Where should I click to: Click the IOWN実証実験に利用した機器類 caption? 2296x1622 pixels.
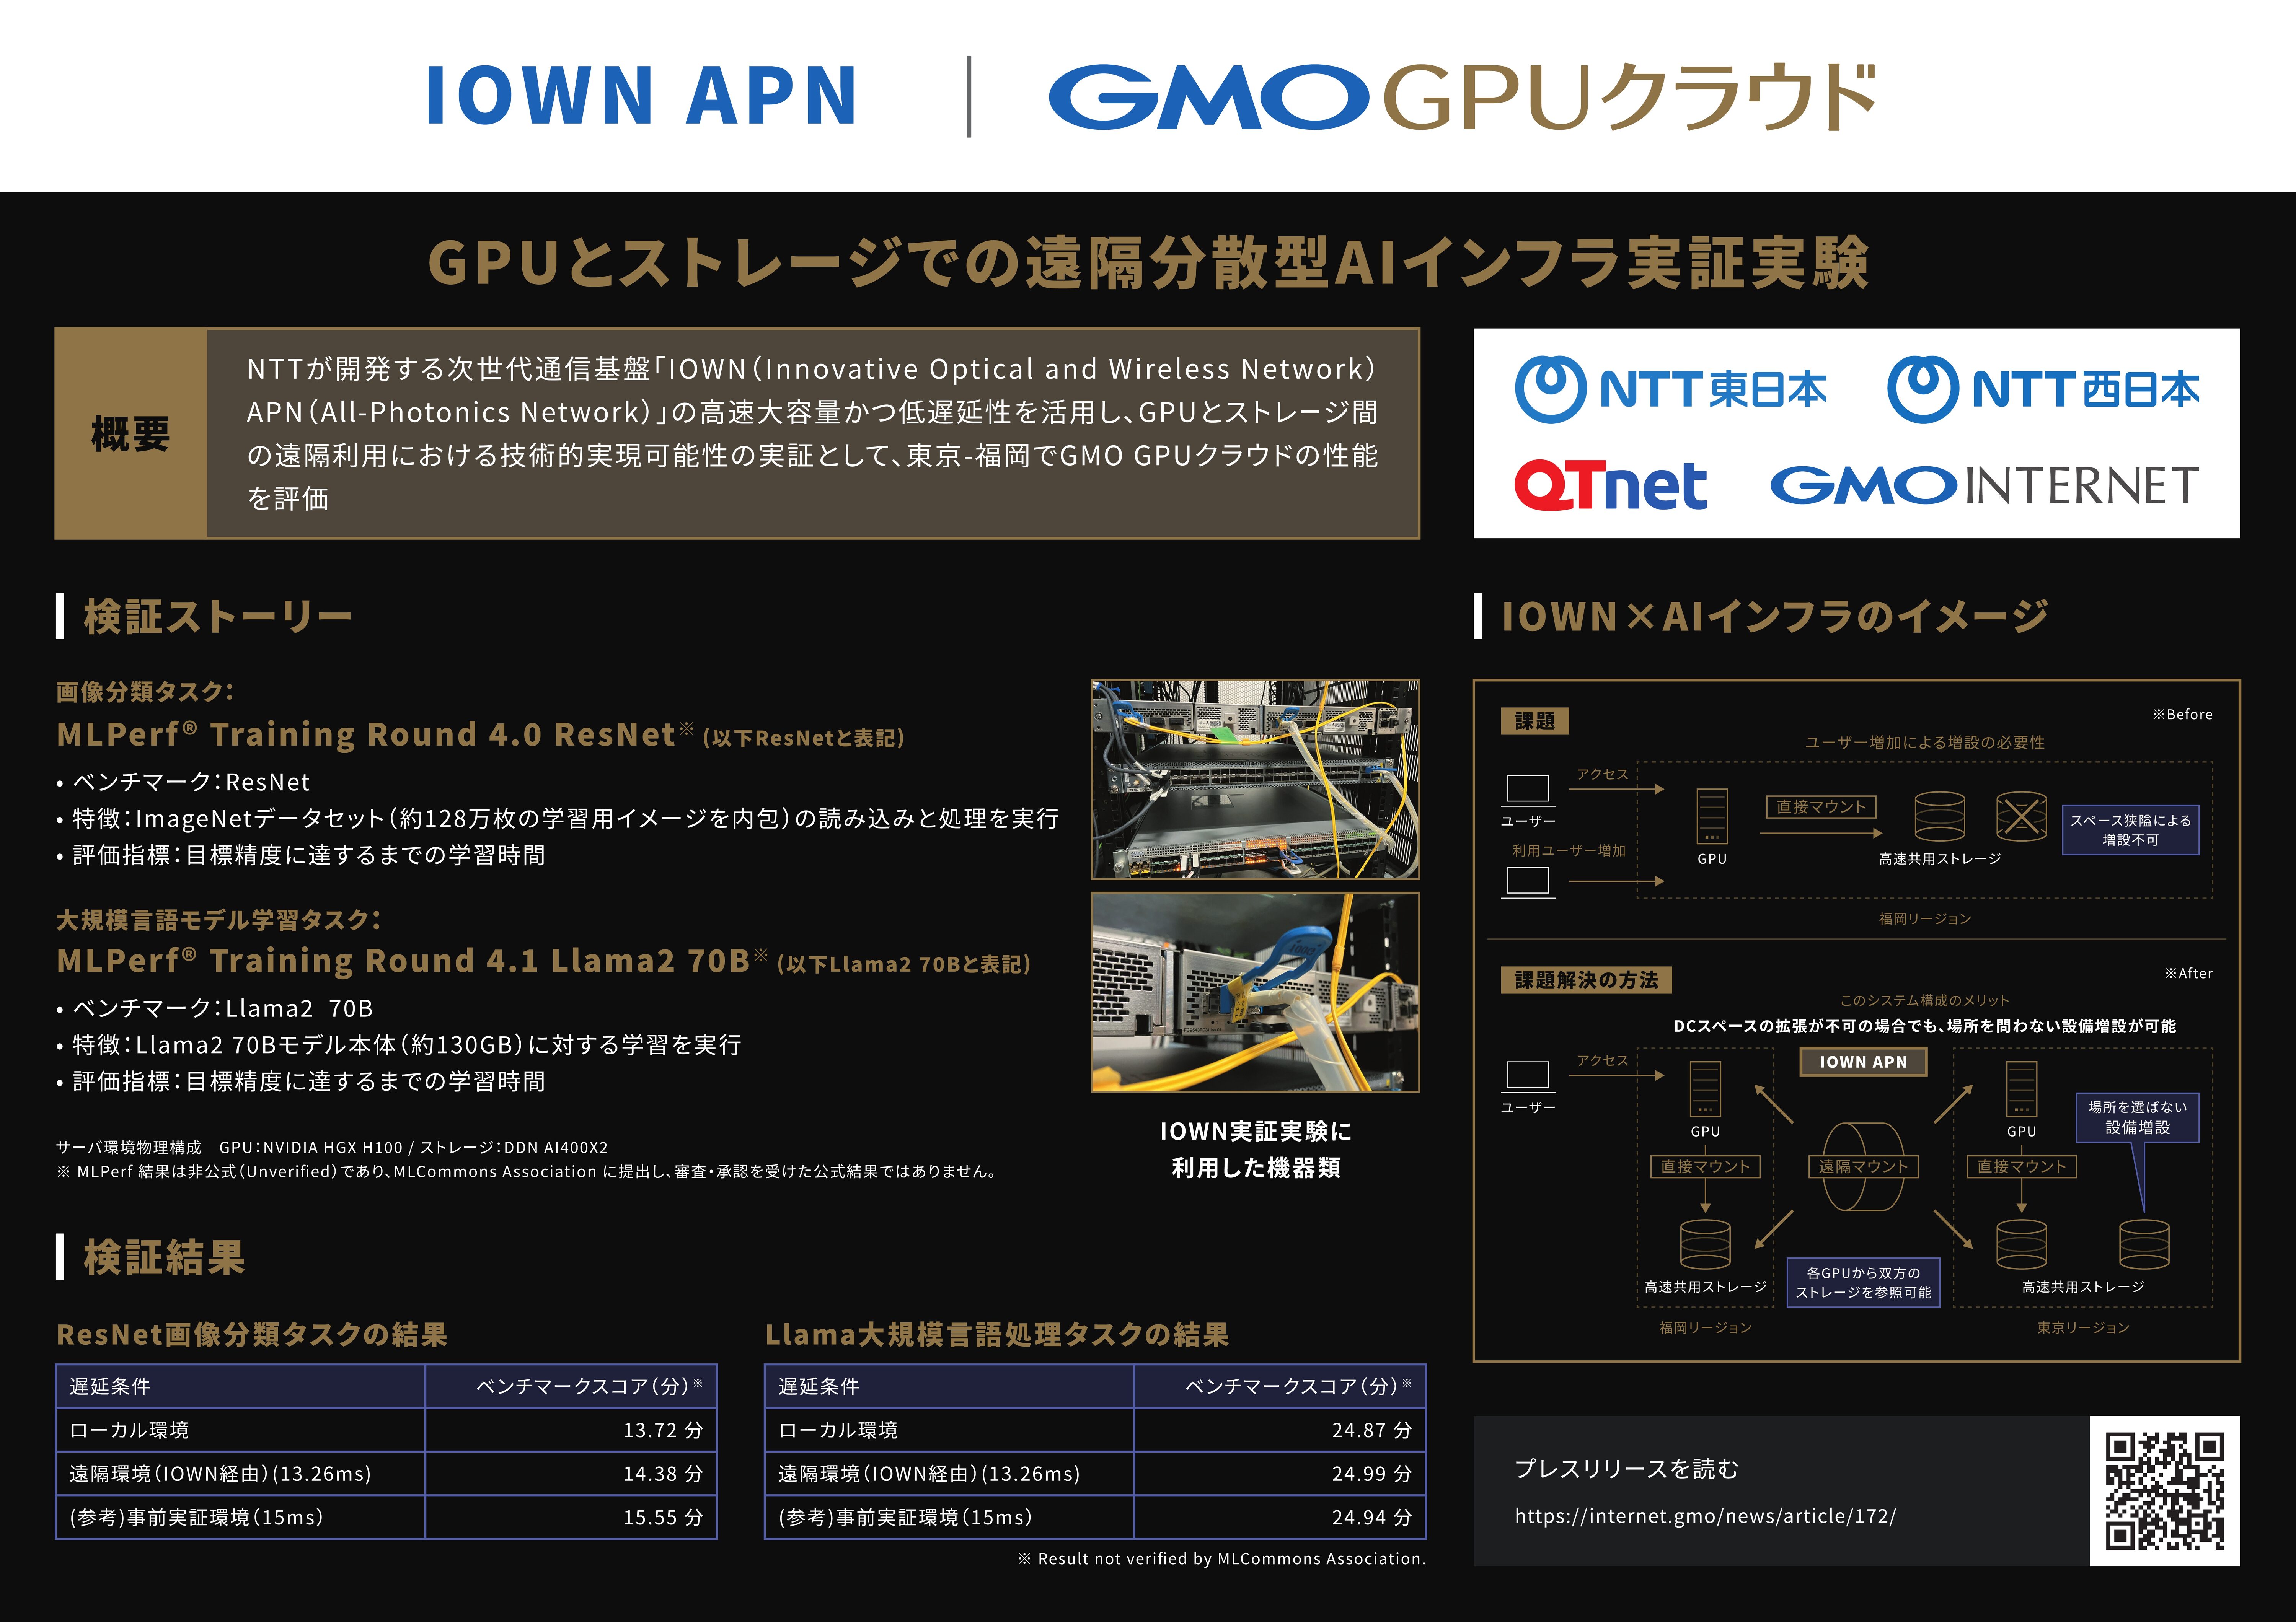(1255, 1149)
